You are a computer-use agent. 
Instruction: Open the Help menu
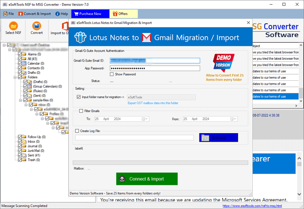(x=61, y=14)
